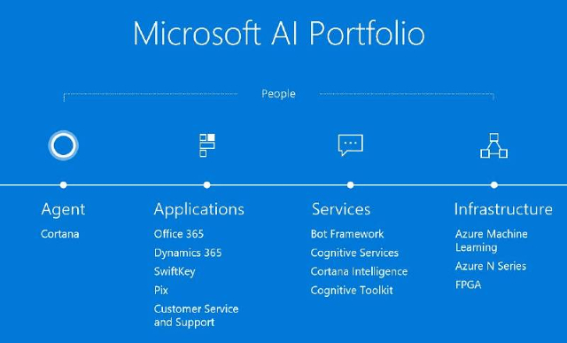567x343 pixels.
Task: Click the Applications tiles icon
Action: click(207, 145)
